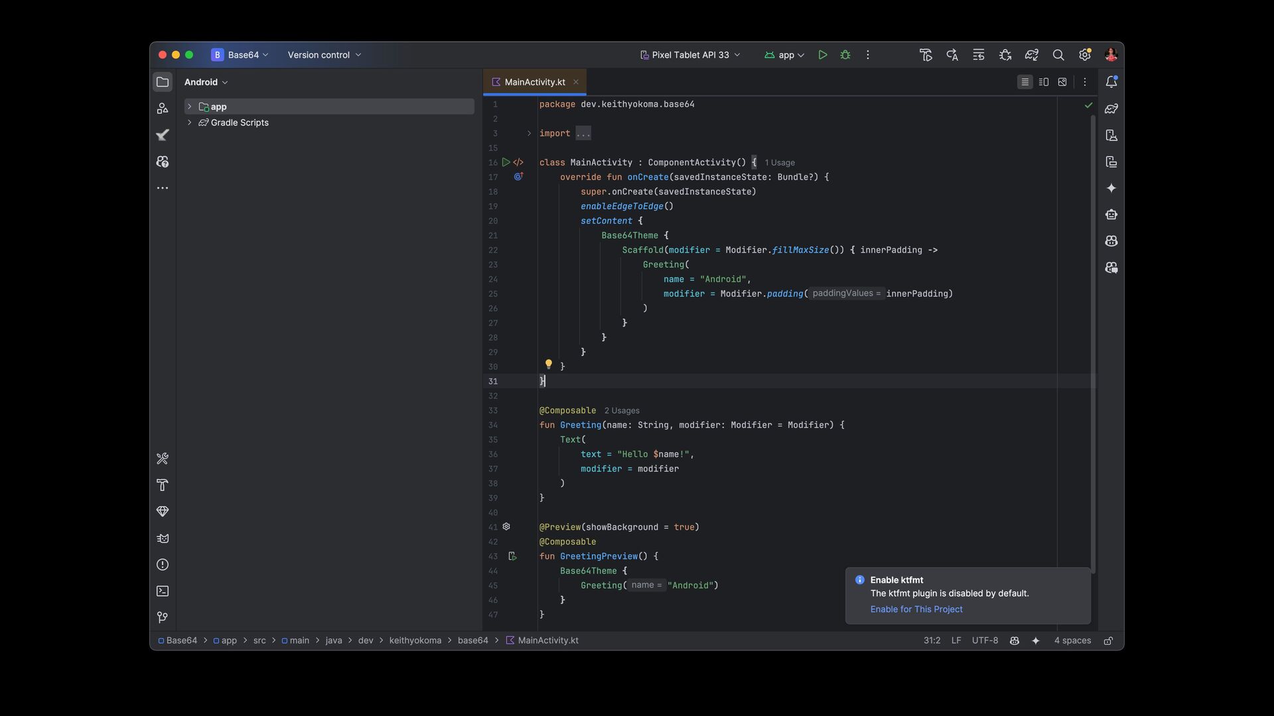Viewport: 1274px width, 716px height.
Task: Run GreetingPreview from the gutter icon
Action: pyautogui.click(x=512, y=556)
